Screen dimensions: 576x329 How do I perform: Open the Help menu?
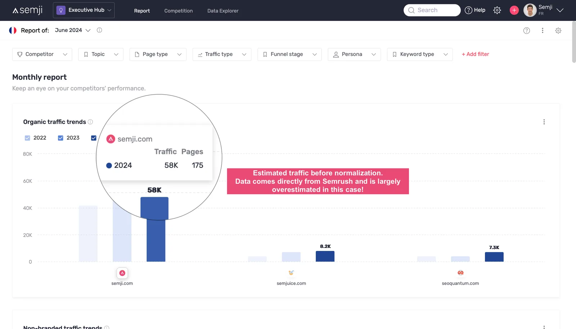coord(475,10)
